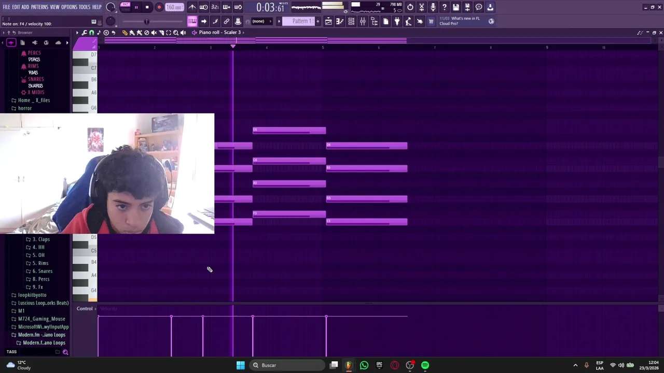Open the piano roll main menu arrow
Viewport: 664px width, 373px height.
(77, 33)
